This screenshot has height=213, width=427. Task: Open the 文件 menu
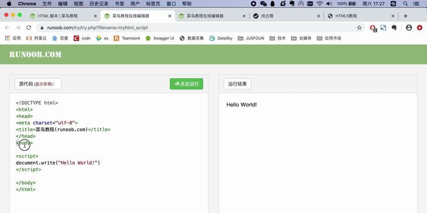[x=47, y=4]
